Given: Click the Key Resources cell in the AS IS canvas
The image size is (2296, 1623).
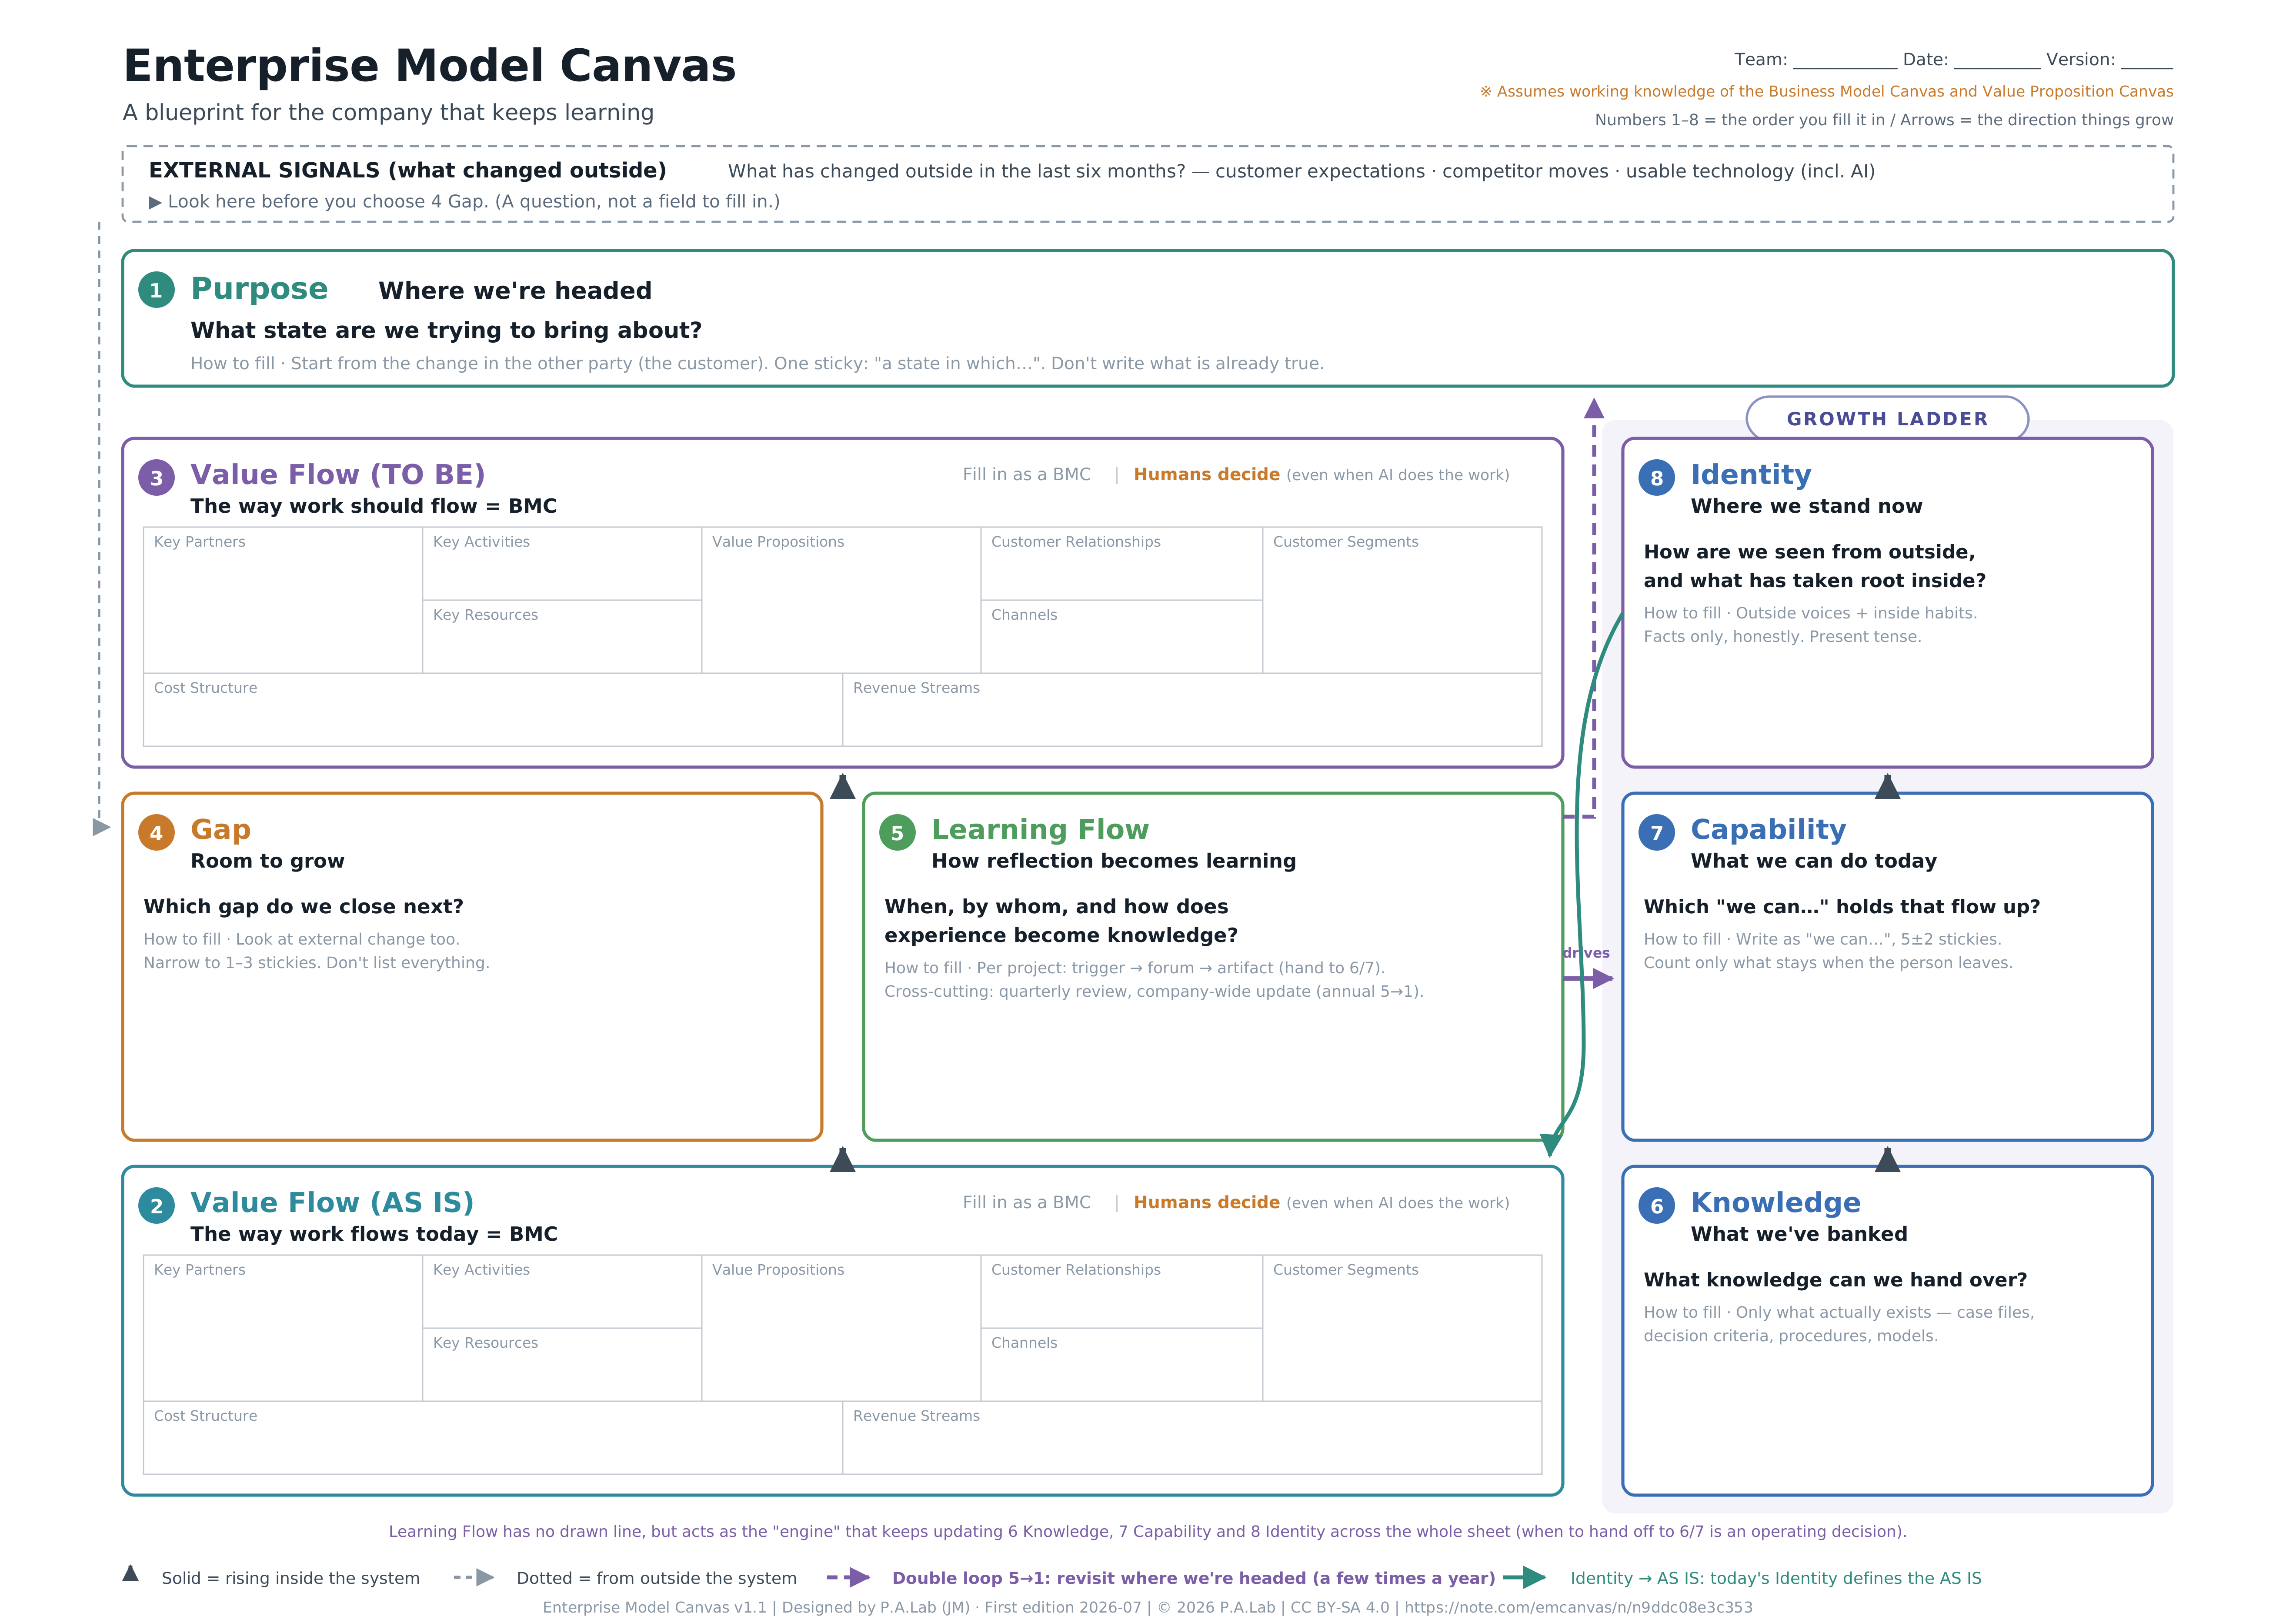Looking at the screenshot, I should (562, 1365).
